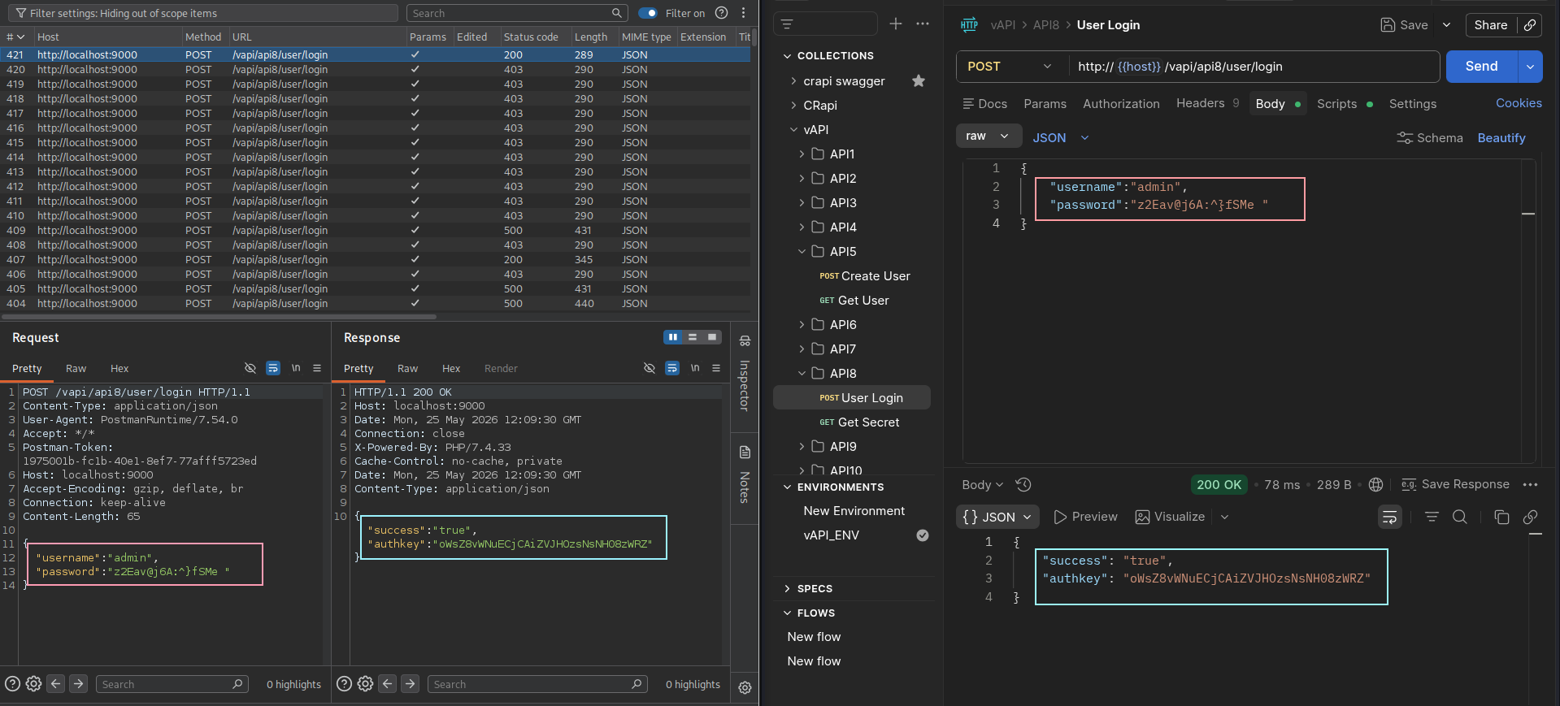Open the Request panel hamburger menu
This screenshot has width=1560, height=706.
tap(317, 368)
